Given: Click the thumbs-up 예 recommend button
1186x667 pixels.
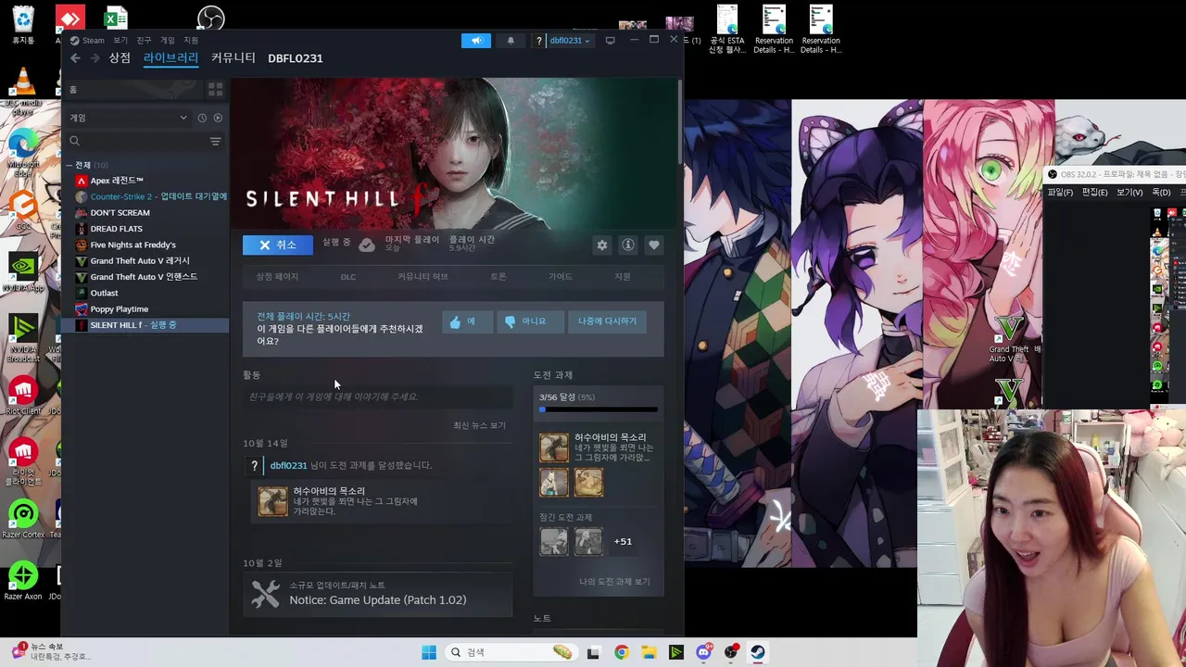Looking at the screenshot, I should click(466, 321).
